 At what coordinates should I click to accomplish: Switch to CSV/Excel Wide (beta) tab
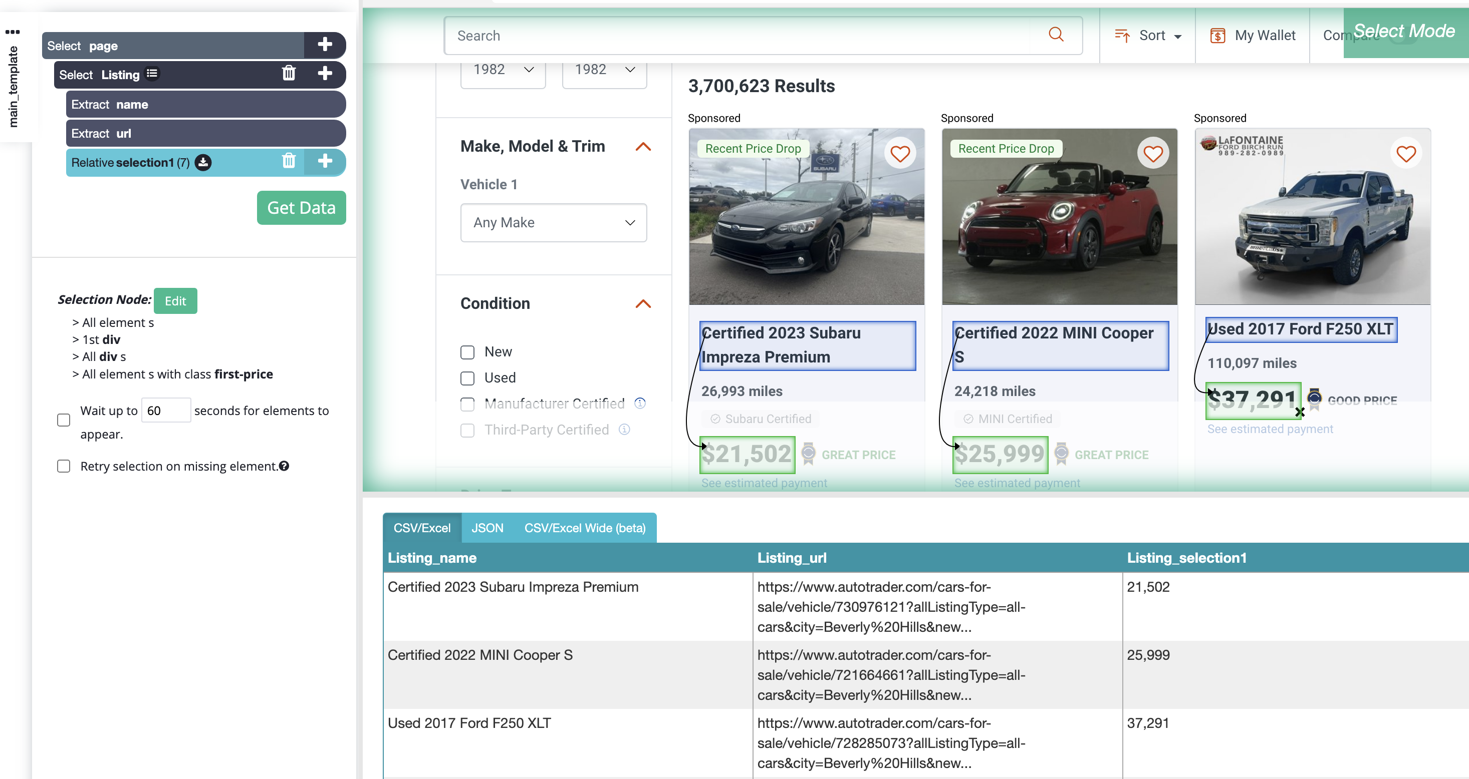(585, 528)
